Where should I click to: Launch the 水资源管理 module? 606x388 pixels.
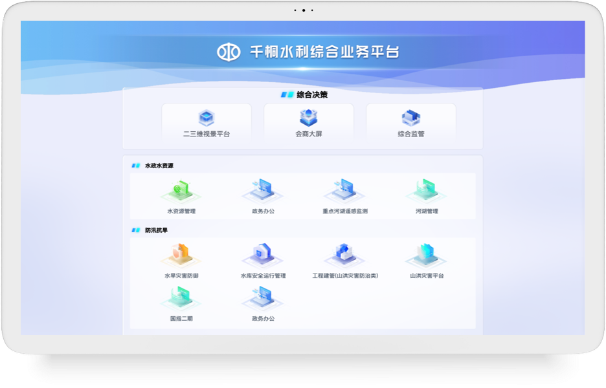(x=181, y=196)
